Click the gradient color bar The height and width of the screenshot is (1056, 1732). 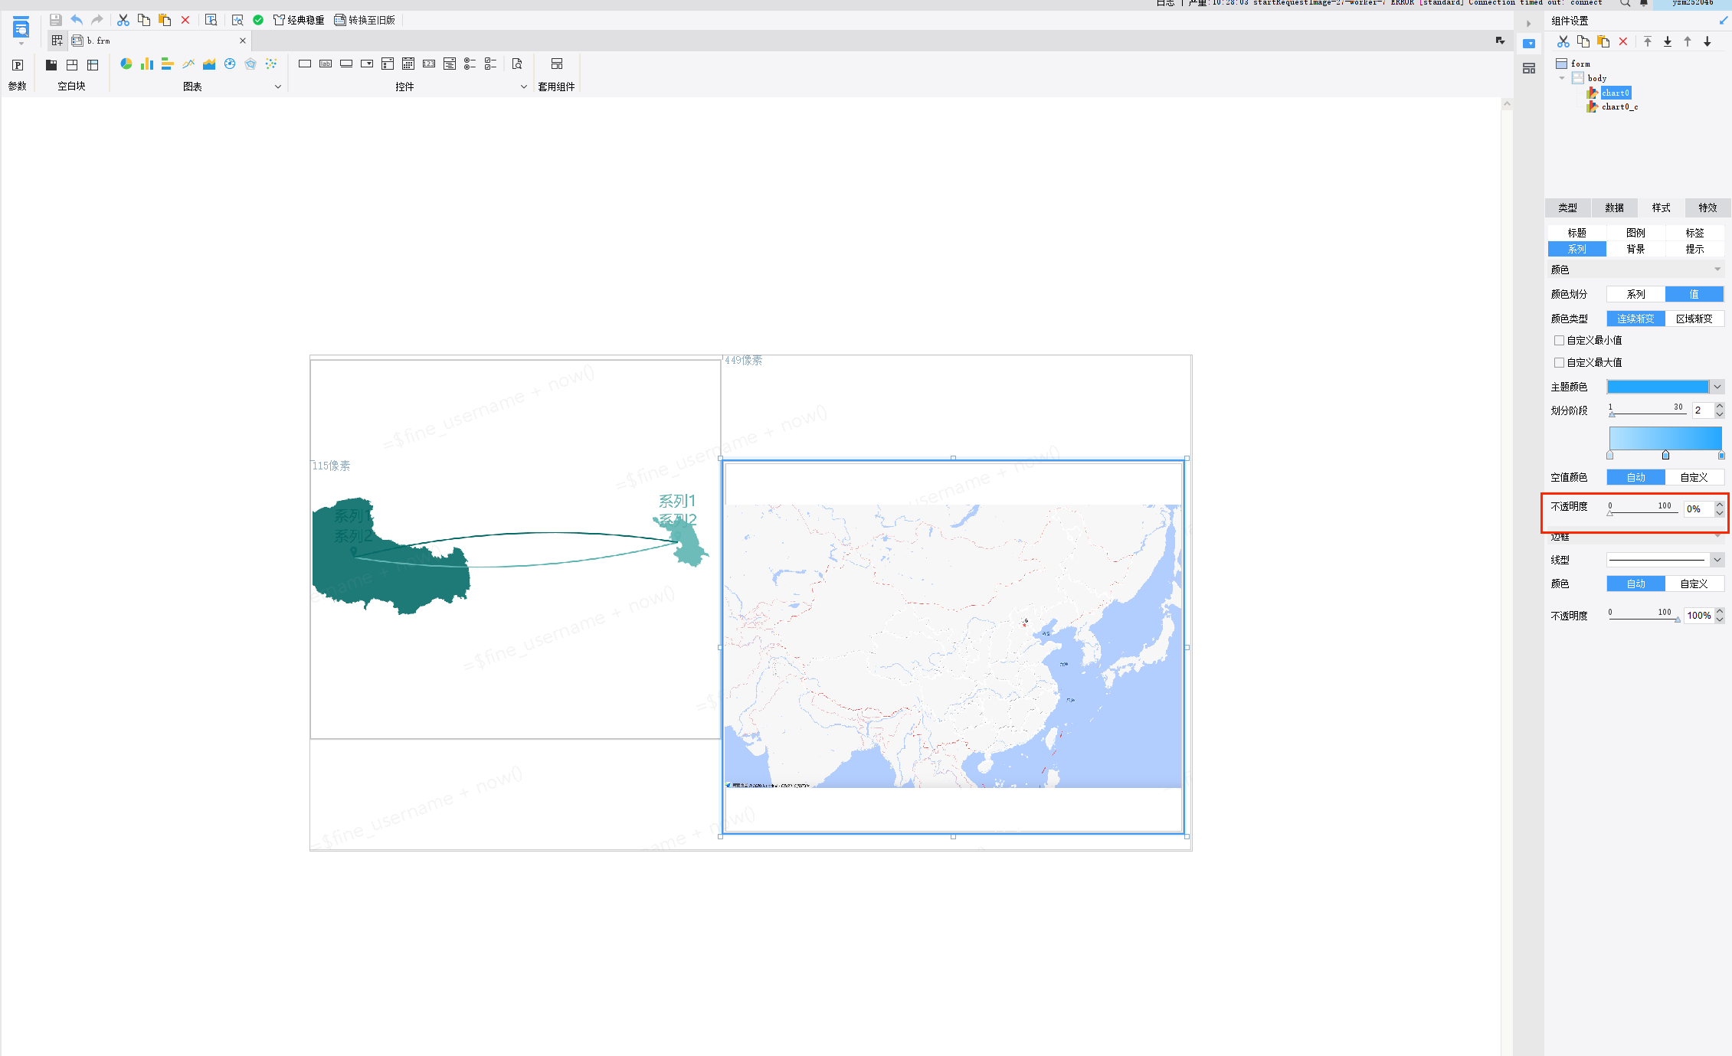tap(1665, 438)
